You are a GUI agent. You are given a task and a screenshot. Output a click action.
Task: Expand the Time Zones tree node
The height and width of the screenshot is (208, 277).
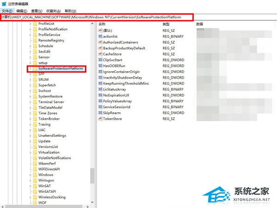click(30, 113)
